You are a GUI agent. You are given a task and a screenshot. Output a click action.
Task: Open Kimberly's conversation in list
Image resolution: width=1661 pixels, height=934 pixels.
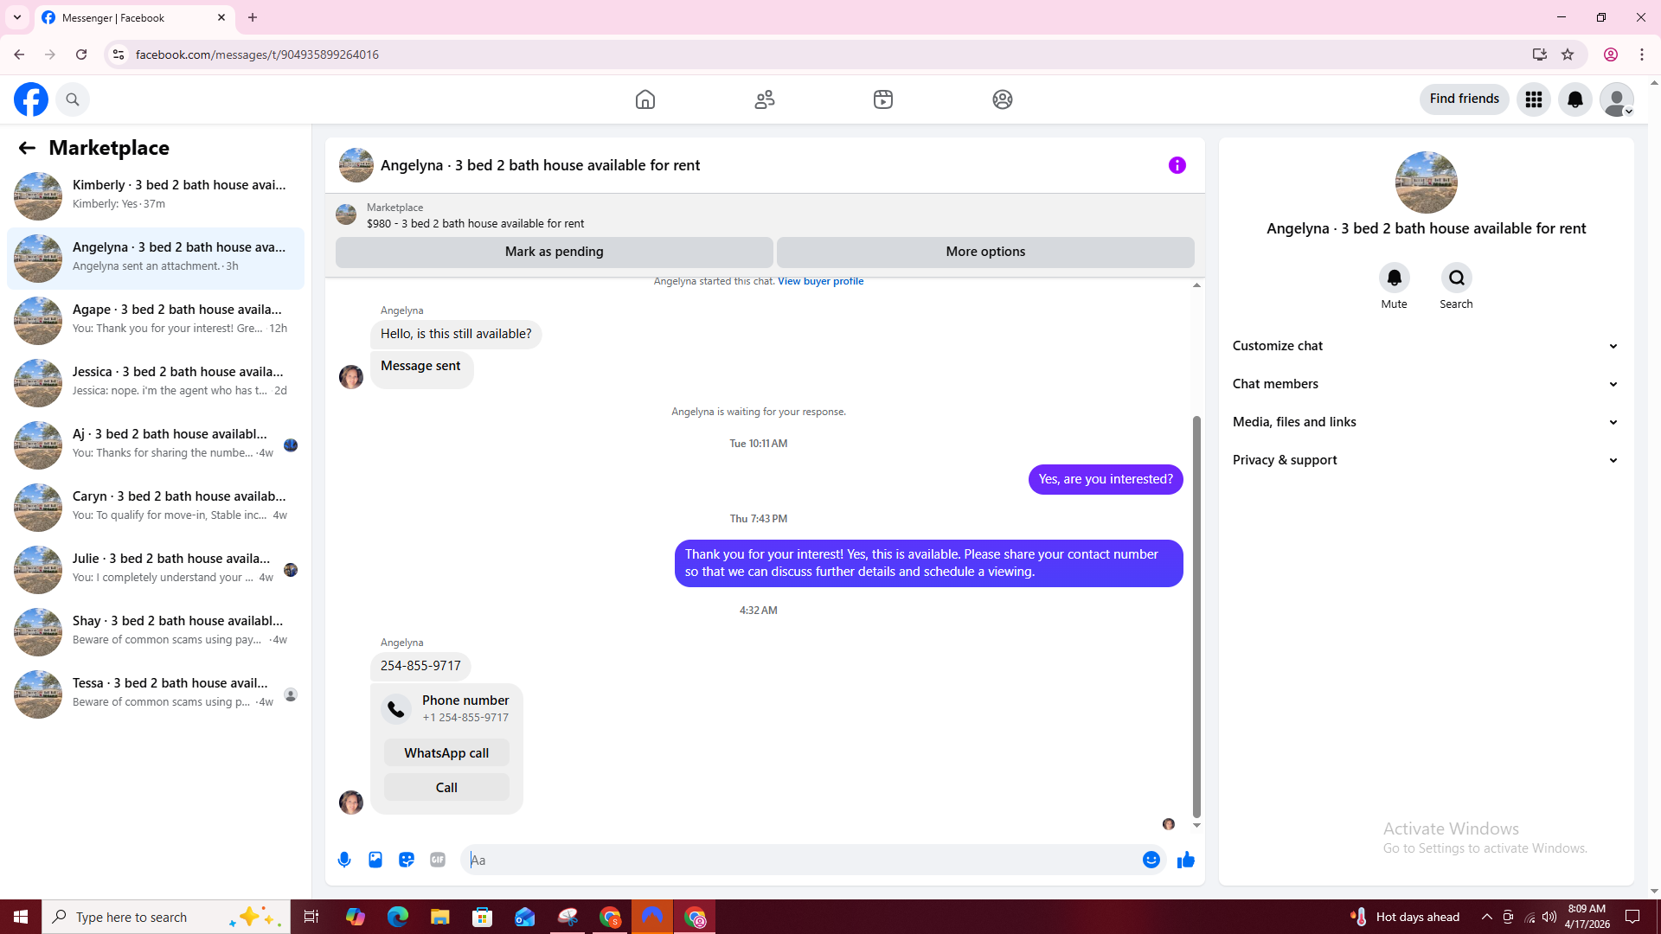[x=156, y=195]
